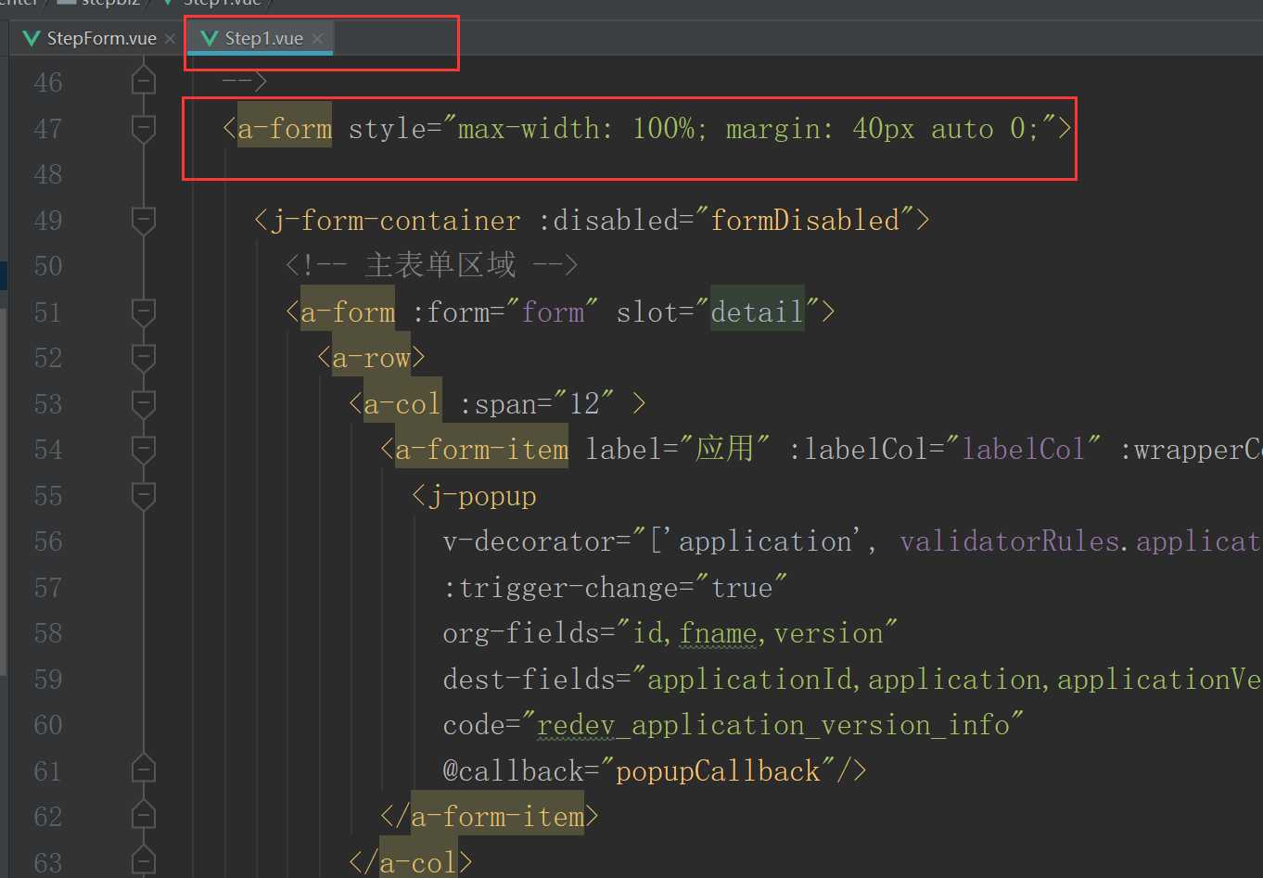Collapse fold marker on line 51
The image size is (1263, 878).
(x=143, y=312)
